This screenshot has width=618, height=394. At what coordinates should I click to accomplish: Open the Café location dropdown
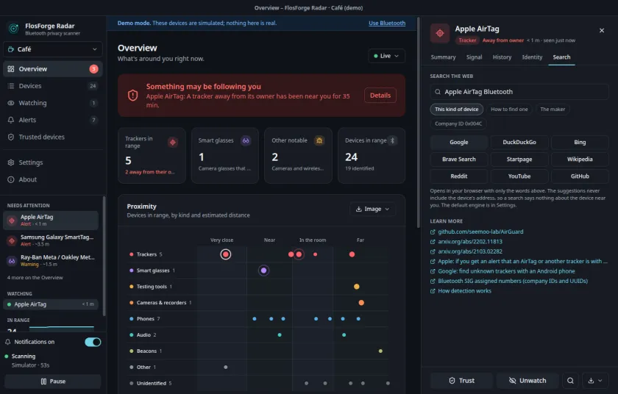click(53, 49)
